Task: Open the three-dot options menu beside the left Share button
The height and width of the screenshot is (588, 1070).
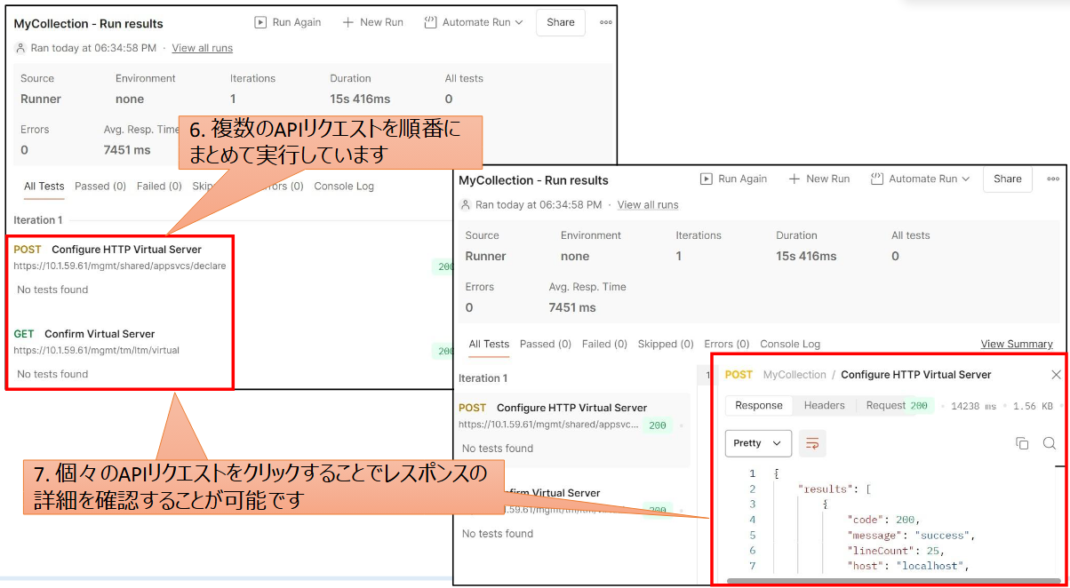Action: [x=606, y=22]
